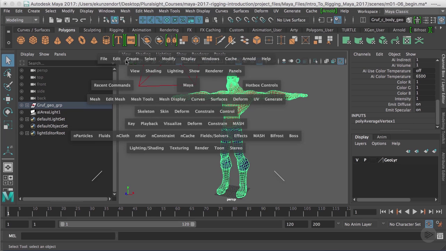Activate the Scale tool in the toolbox
The image size is (446, 251).
pos(8,125)
